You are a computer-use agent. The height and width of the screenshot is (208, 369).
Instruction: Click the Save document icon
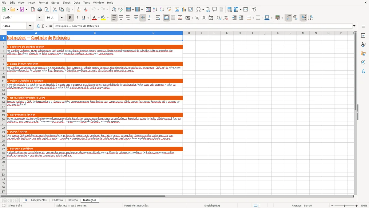pyautogui.click(x=22, y=10)
